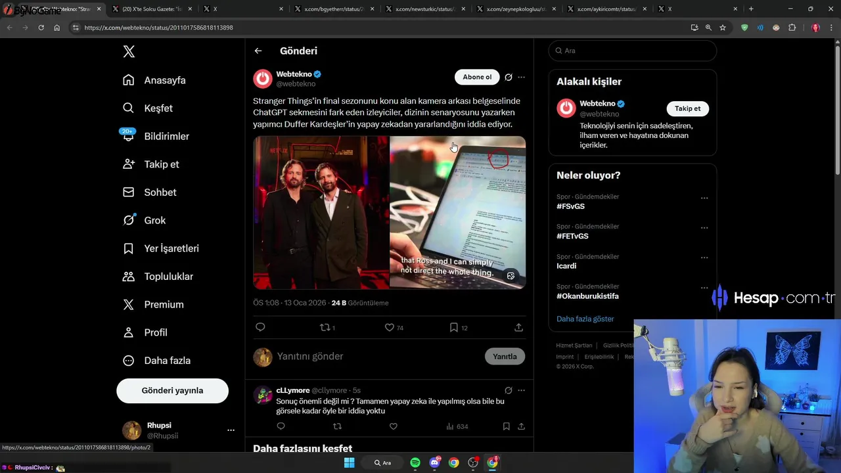Open the Icardi trending topic
Image resolution: width=841 pixels, height=473 pixels.
tap(566, 266)
